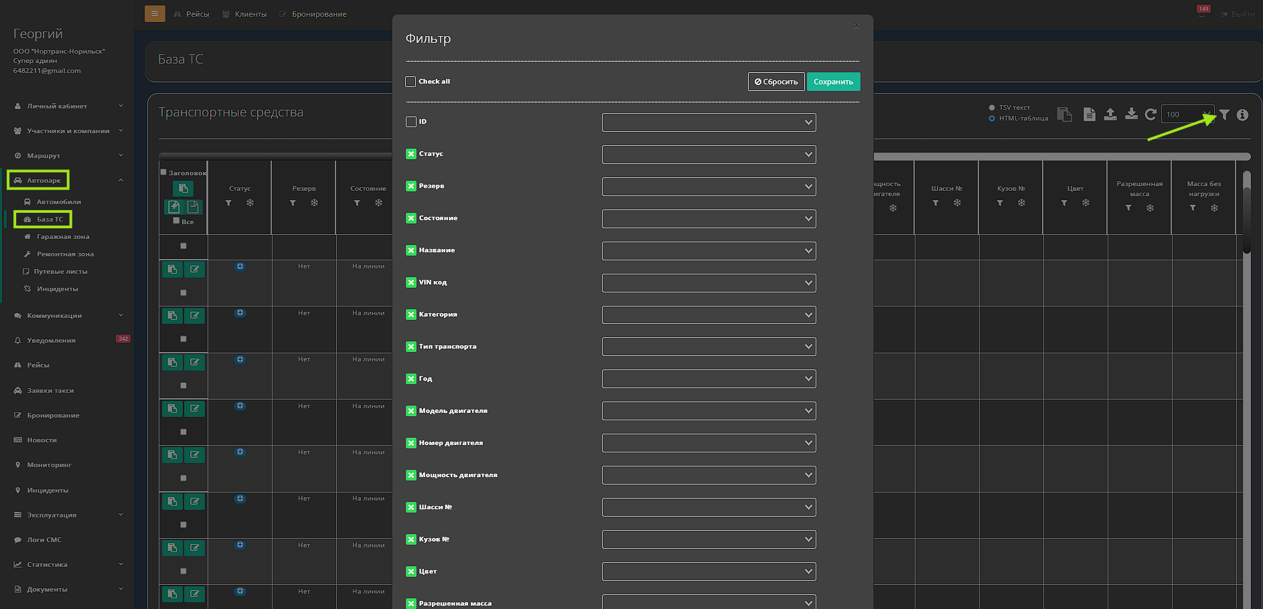Enable the Check all checkbox
The image size is (1263, 609).
[411, 82]
